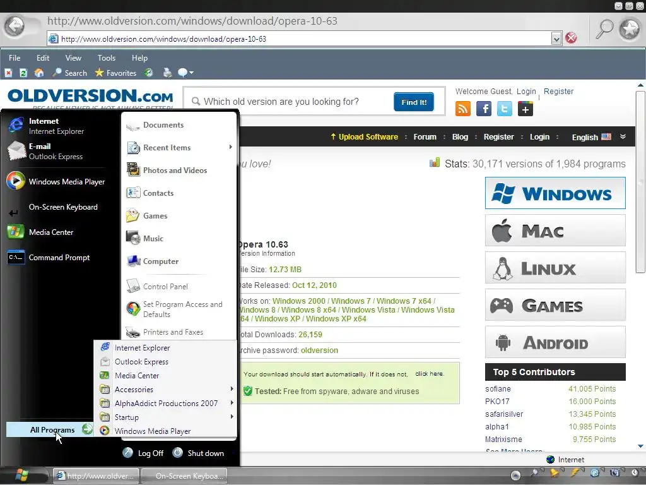Go to the Home page icon in toolbar
The width and height of the screenshot is (646, 485).
(x=39, y=73)
